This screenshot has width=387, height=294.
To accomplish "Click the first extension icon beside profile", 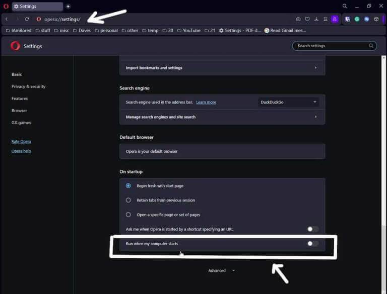I will click(348, 19).
